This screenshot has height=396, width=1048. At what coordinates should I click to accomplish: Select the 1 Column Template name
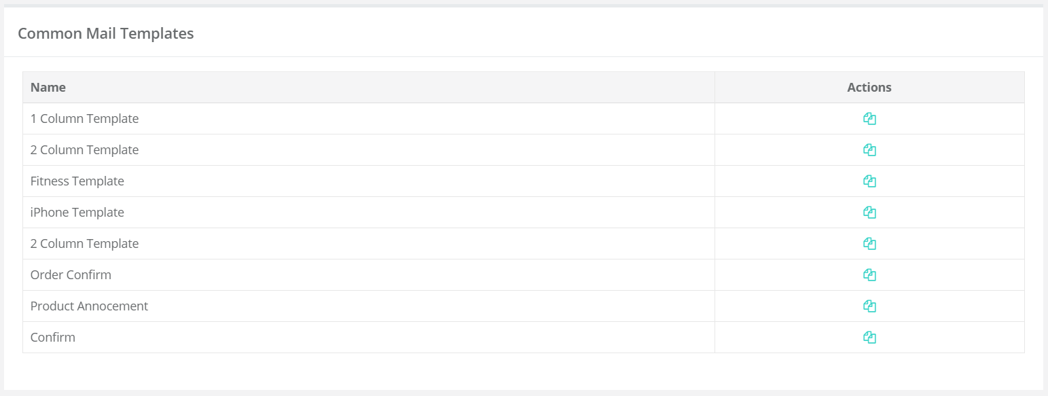coord(84,119)
